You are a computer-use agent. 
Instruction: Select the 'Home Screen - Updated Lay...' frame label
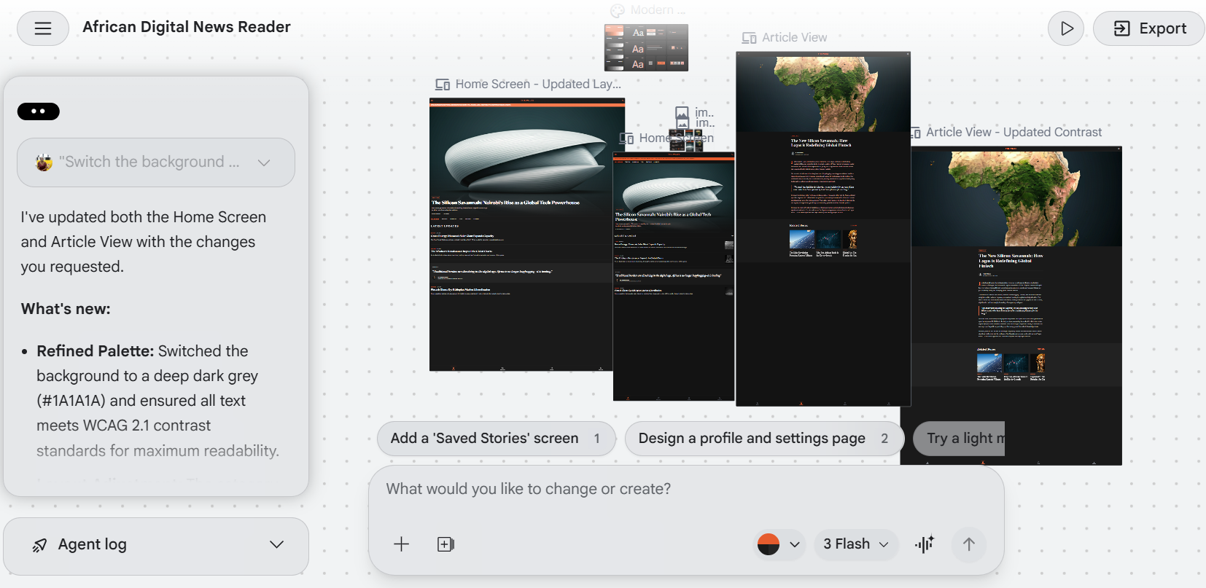(x=538, y=85)
